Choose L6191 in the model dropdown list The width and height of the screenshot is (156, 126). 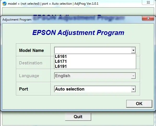[95, 66]
